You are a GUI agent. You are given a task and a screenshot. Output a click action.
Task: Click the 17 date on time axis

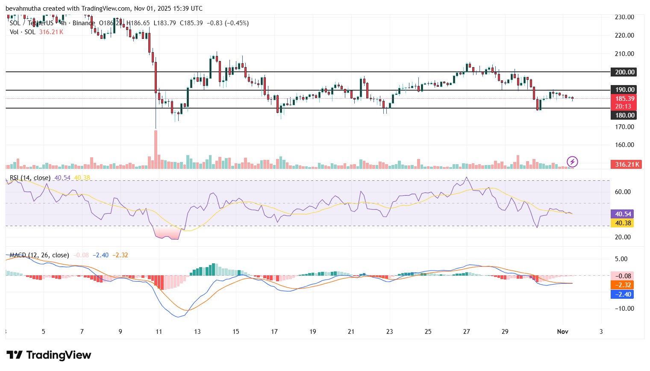[274, 331]
